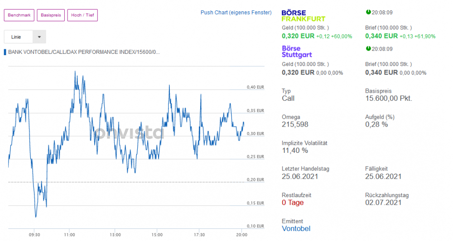Click the green clock icon for Stuttgart
Screen dimensions: 453x241
coord(367,48)
